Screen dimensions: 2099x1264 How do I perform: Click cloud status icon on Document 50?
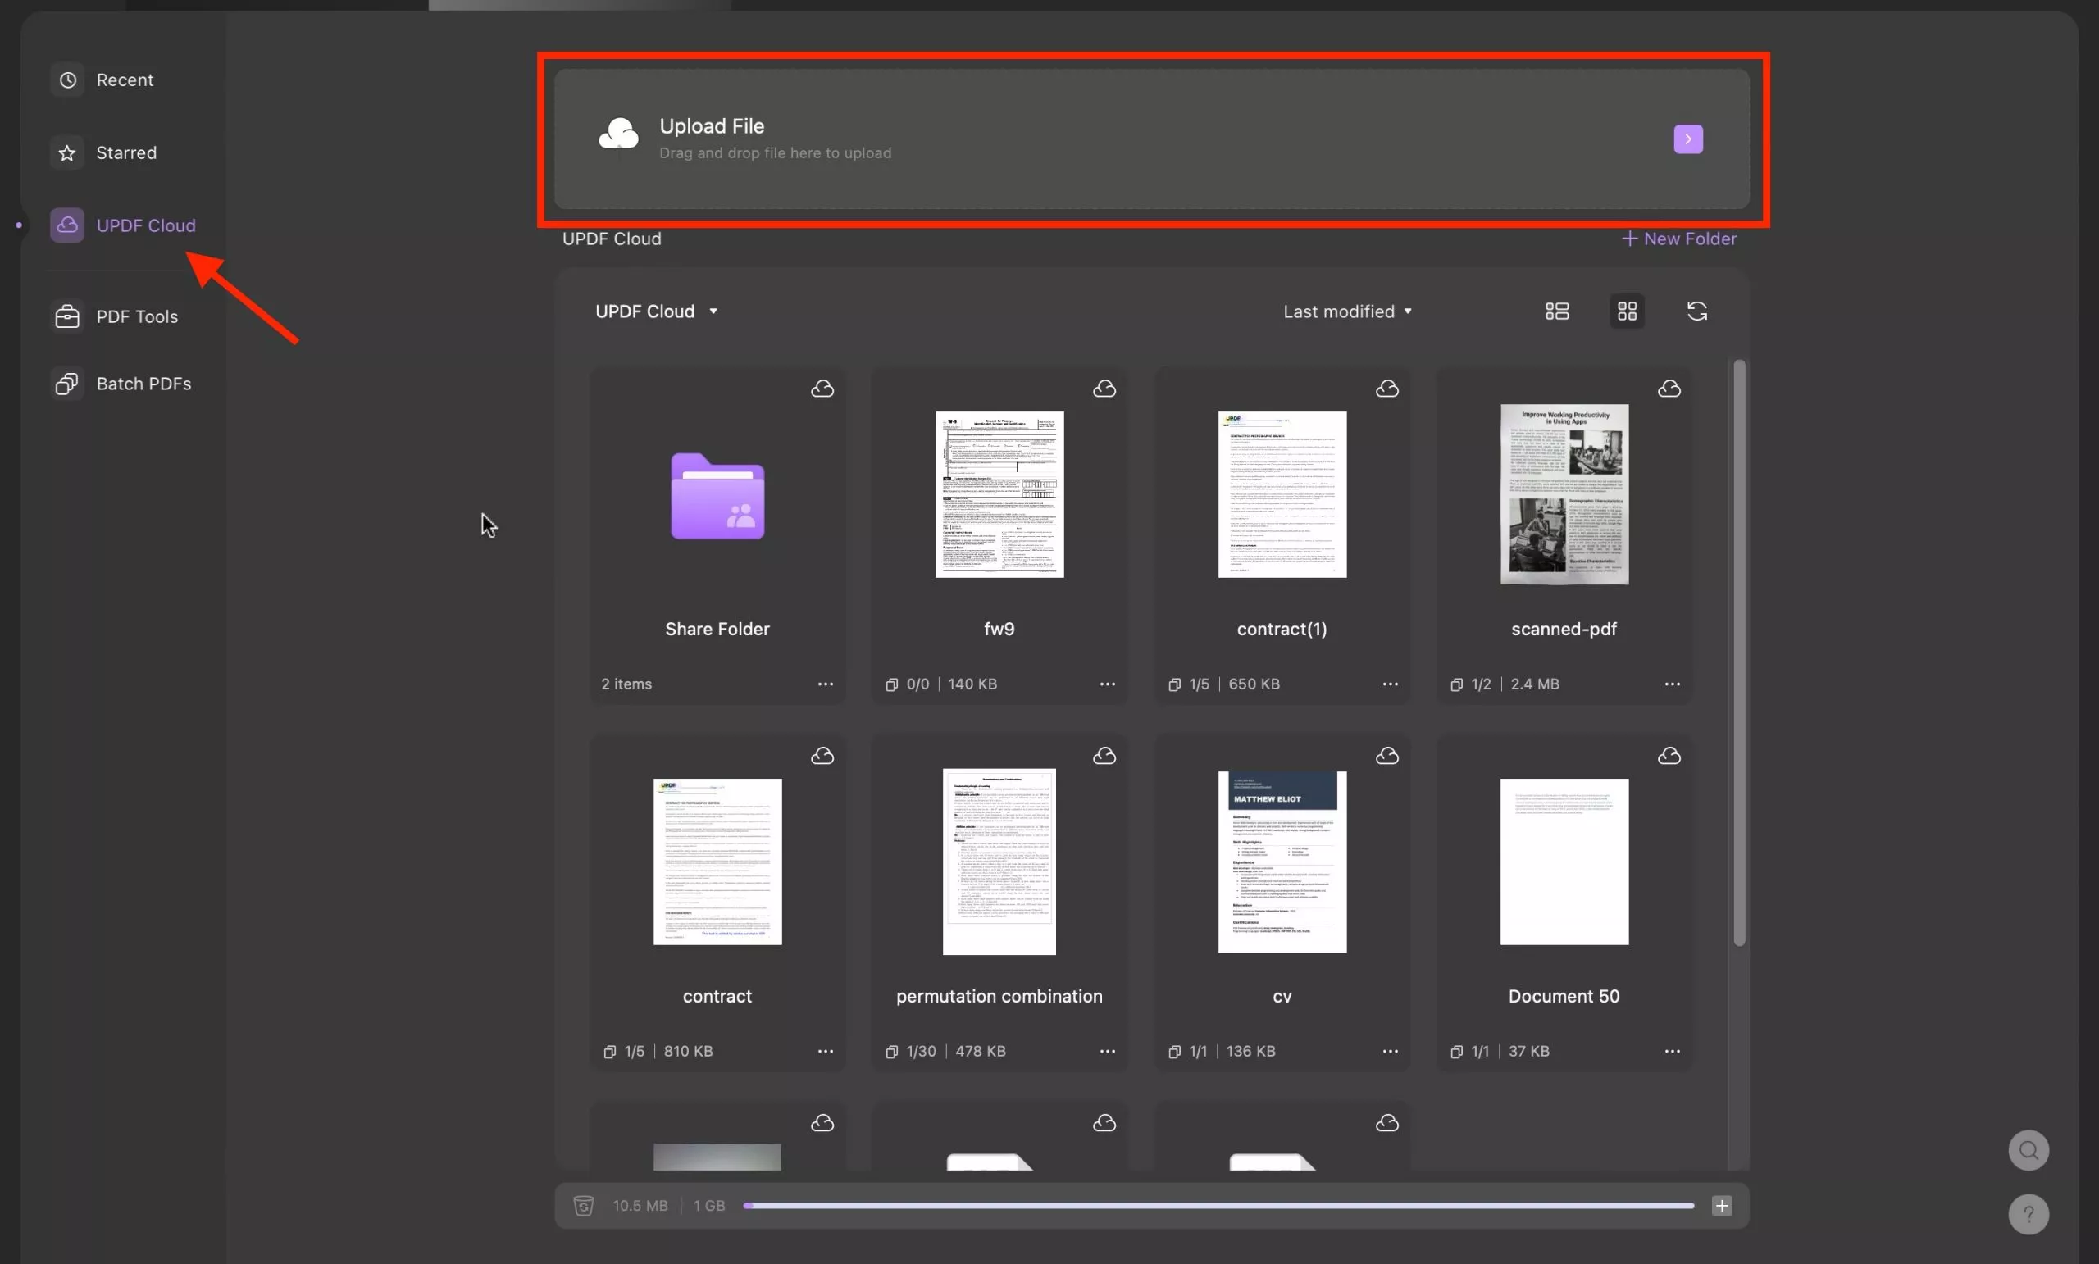coord(1669,756)
